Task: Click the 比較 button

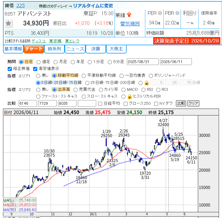Action: click(181, 103)
